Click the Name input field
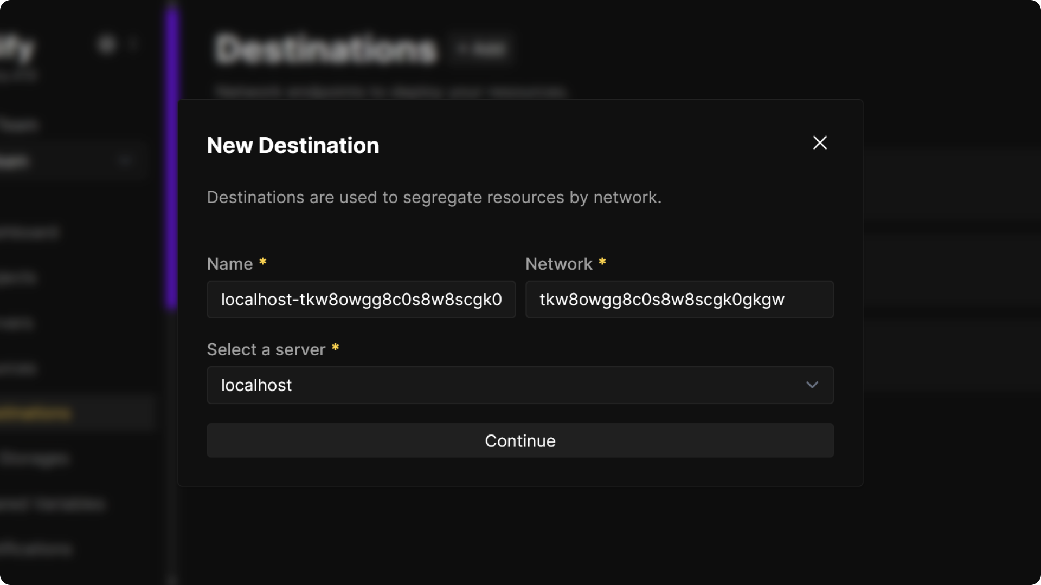The image size is (1041, 585). [x=361, y=300]
